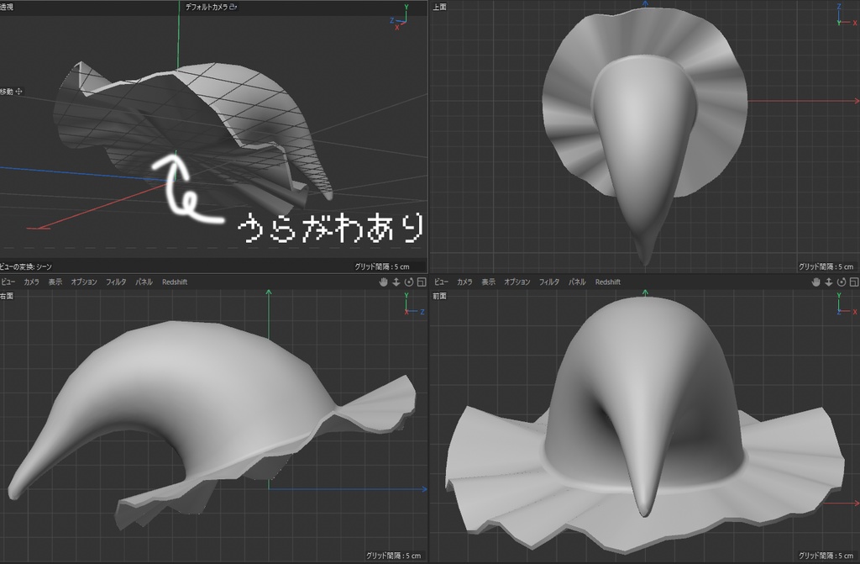Image resolution: width=860 pixels, height=564 pixels.
Task: Toggle the move tool indicator labeled 移動
Action: pos(10,90)
